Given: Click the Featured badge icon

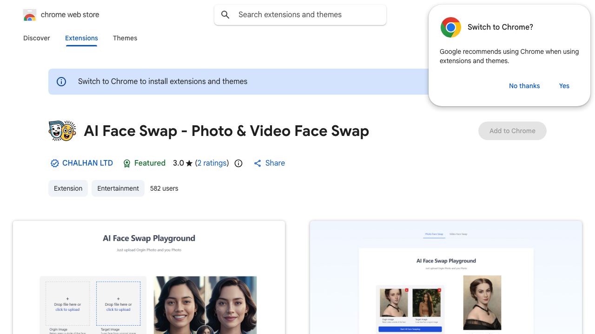Looking at the screenshot, I should [x=126, y=163].
